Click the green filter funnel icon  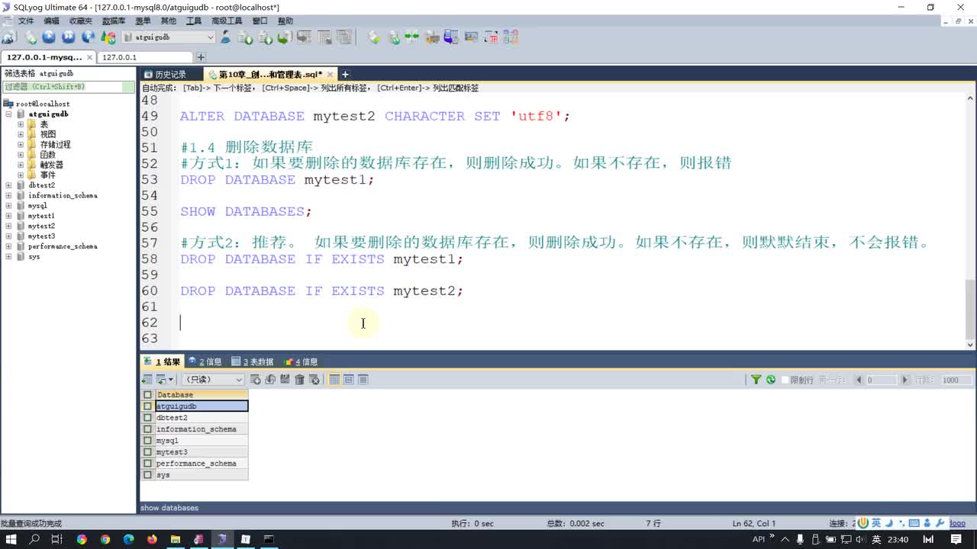[x=756, y=380]
